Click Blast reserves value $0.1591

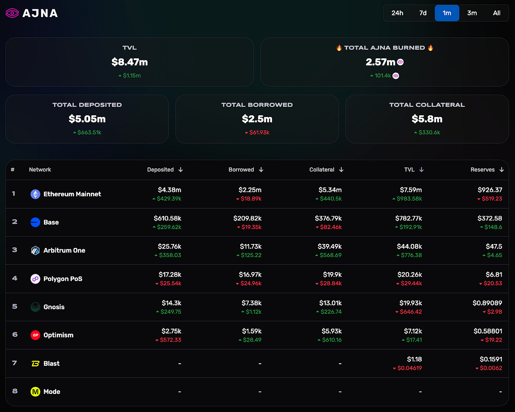pos(491,359)
